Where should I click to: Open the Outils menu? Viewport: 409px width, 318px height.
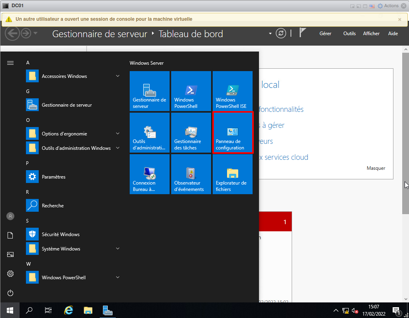point(349,34)
